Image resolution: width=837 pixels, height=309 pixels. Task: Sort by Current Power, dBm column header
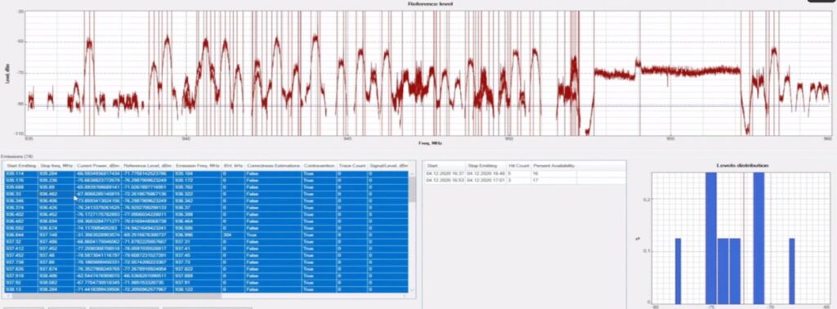coord(98,166)
